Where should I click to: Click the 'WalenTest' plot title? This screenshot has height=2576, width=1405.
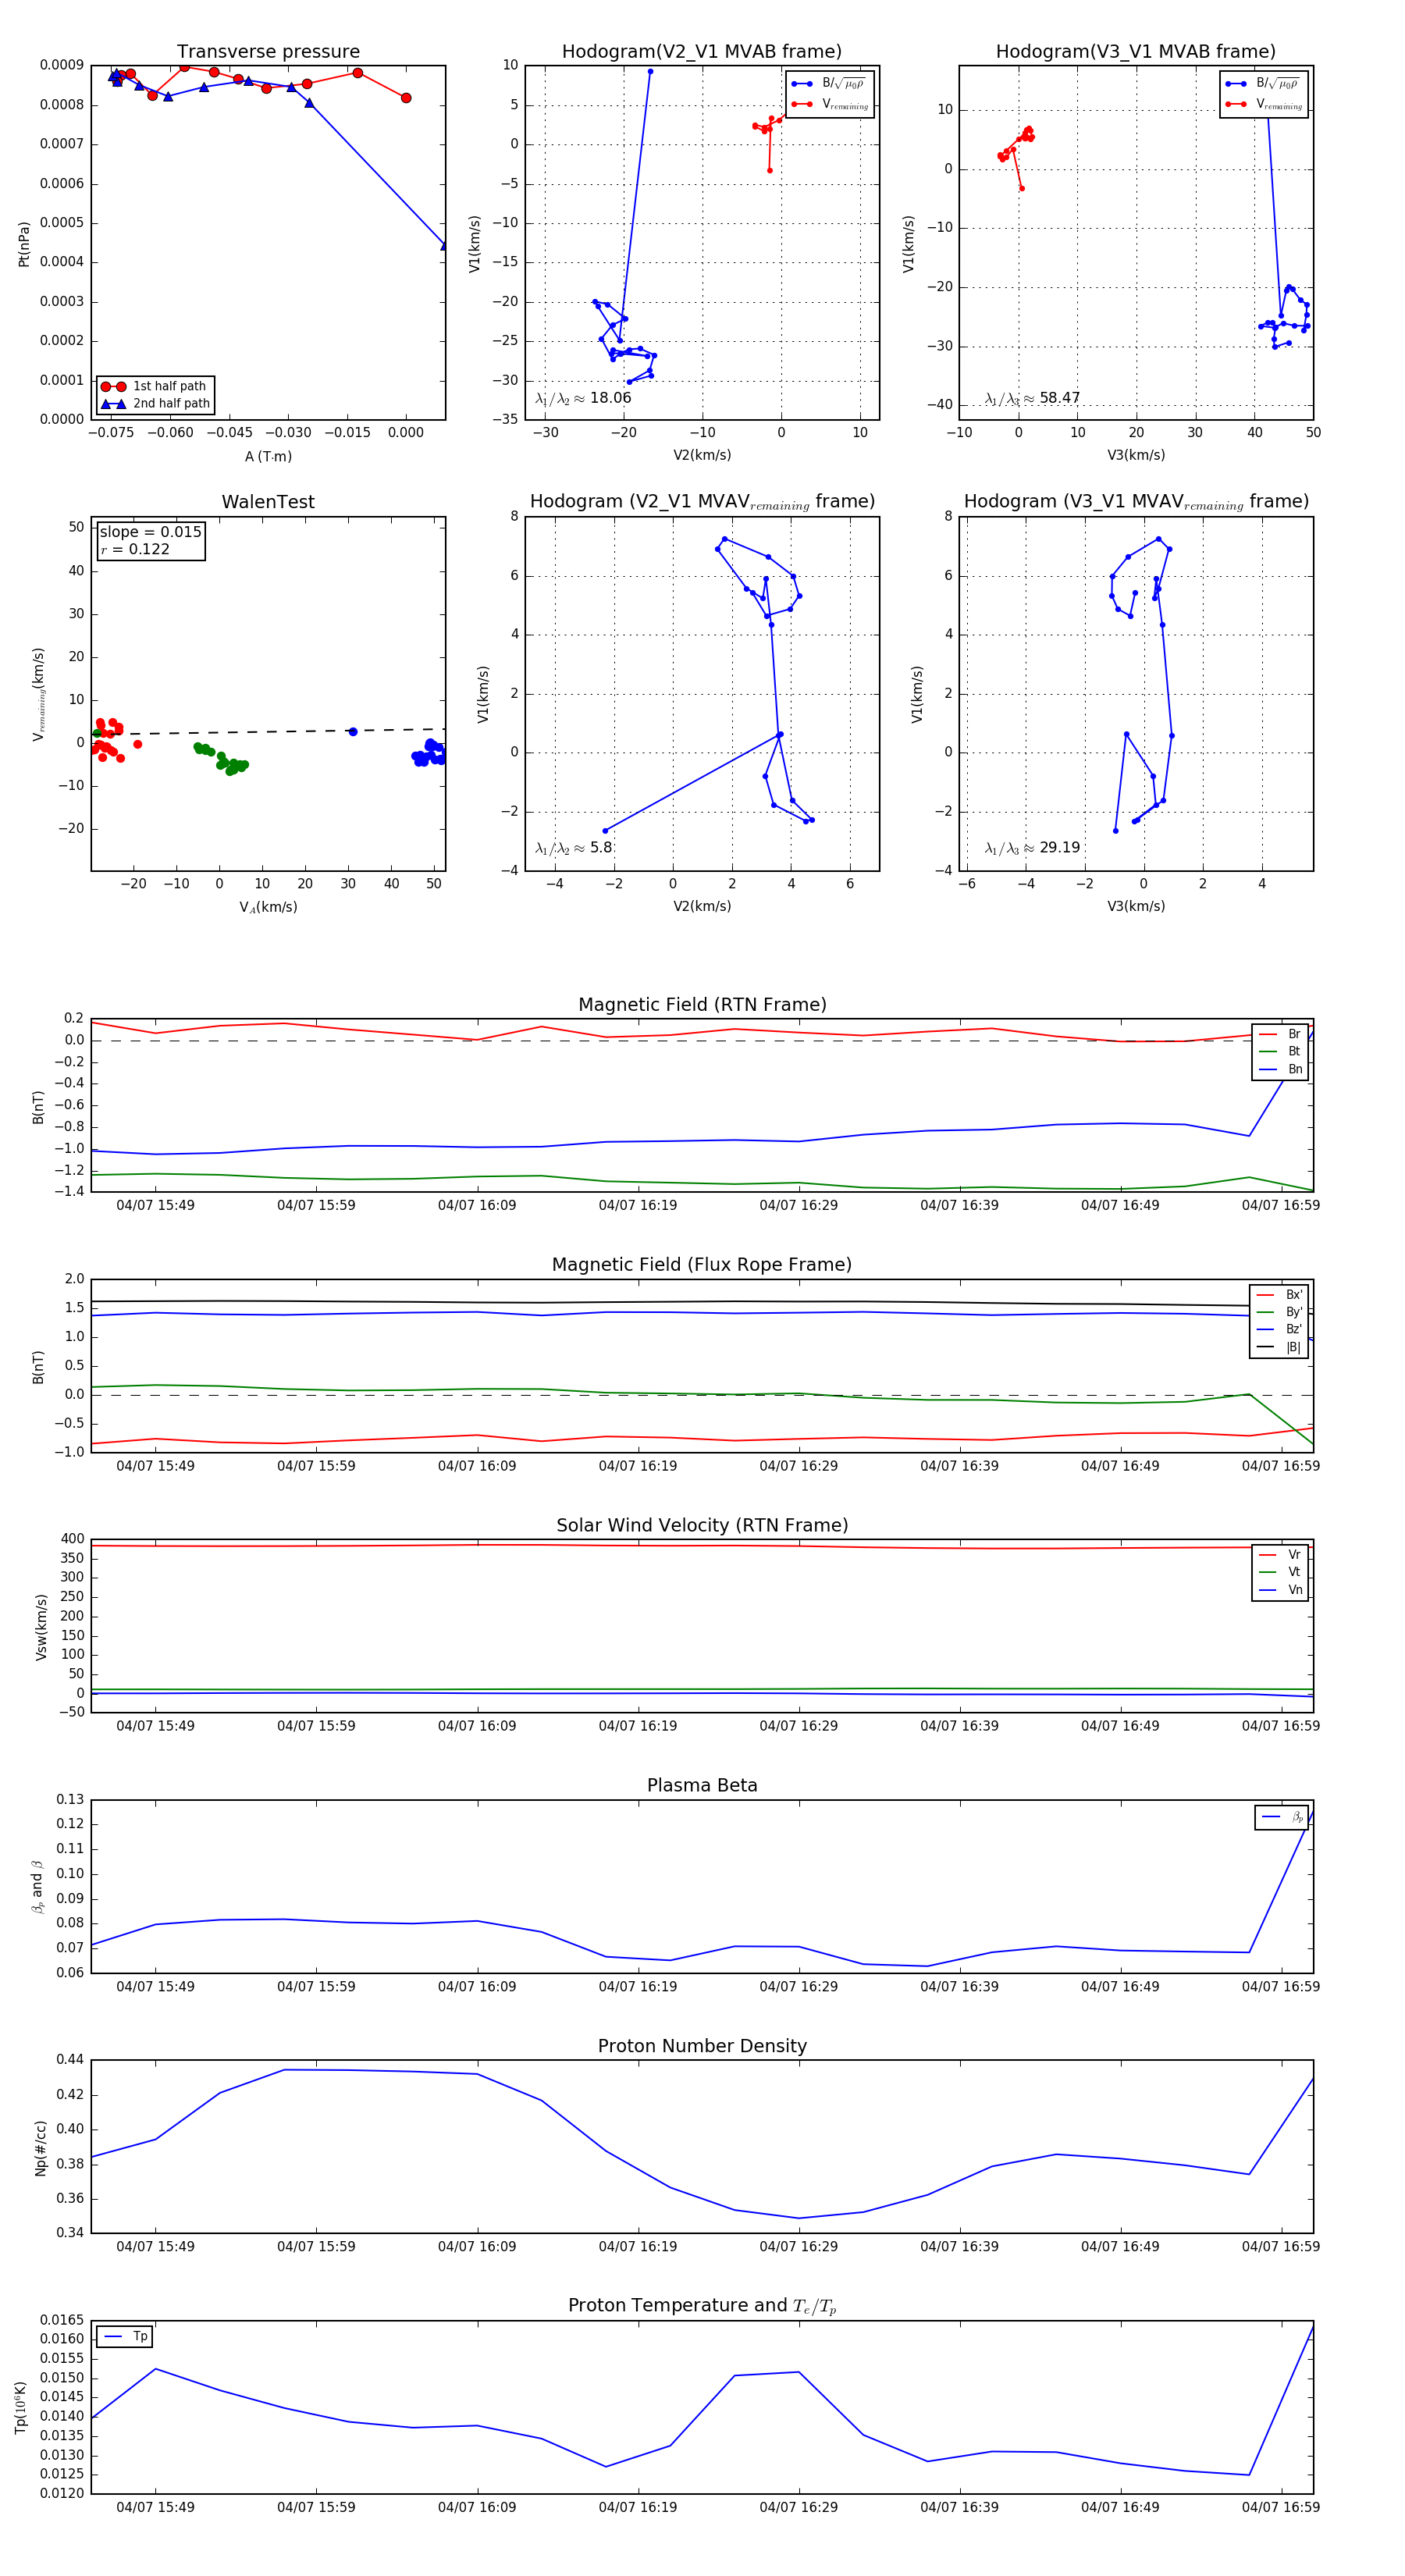(x=268, y=502)
